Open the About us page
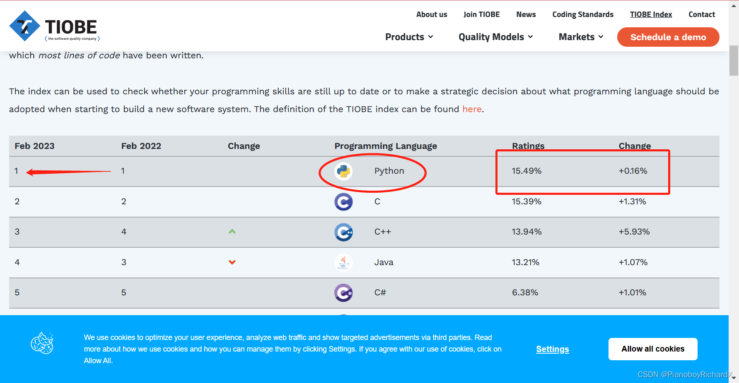Image resolution: width=739 pixels, height=383 pixels. click(432, 14)
